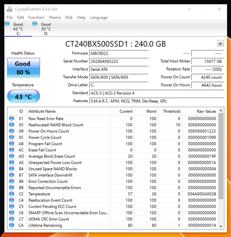Open the Theme menu
This screenshot has height=237, width=231.
tap(55, 17)
